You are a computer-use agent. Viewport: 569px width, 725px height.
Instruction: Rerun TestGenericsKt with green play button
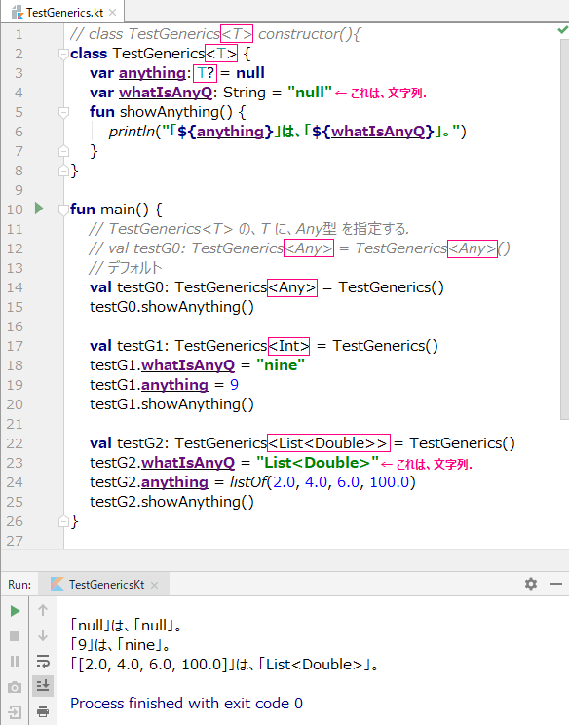click(x=15, y=611)
